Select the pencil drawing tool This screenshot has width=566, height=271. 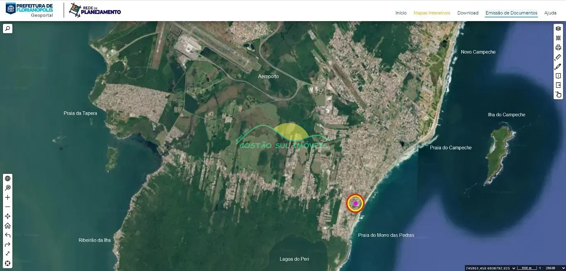[558, 67]
